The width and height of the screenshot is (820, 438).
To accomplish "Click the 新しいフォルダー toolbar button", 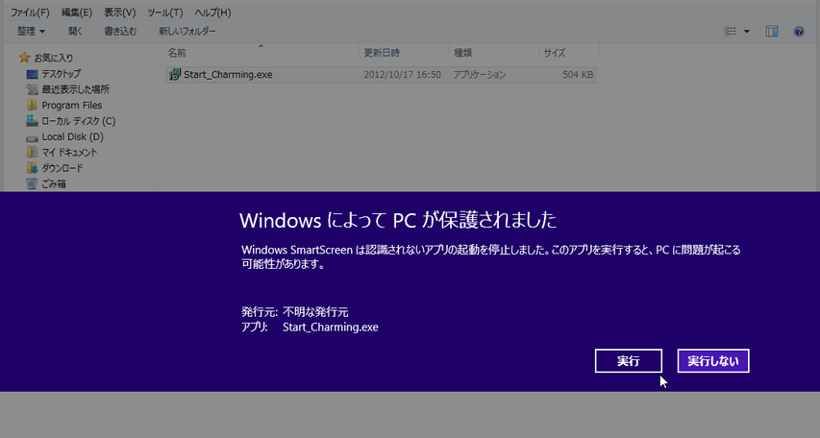I will 187,32.
